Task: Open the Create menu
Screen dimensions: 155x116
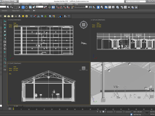Action: click(9, 4)
